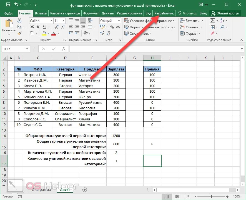Image resolution: width=246 pixels, height=200 pixels.
Task: Switch to the 'Данные' tab
Action: coord(107,13)
